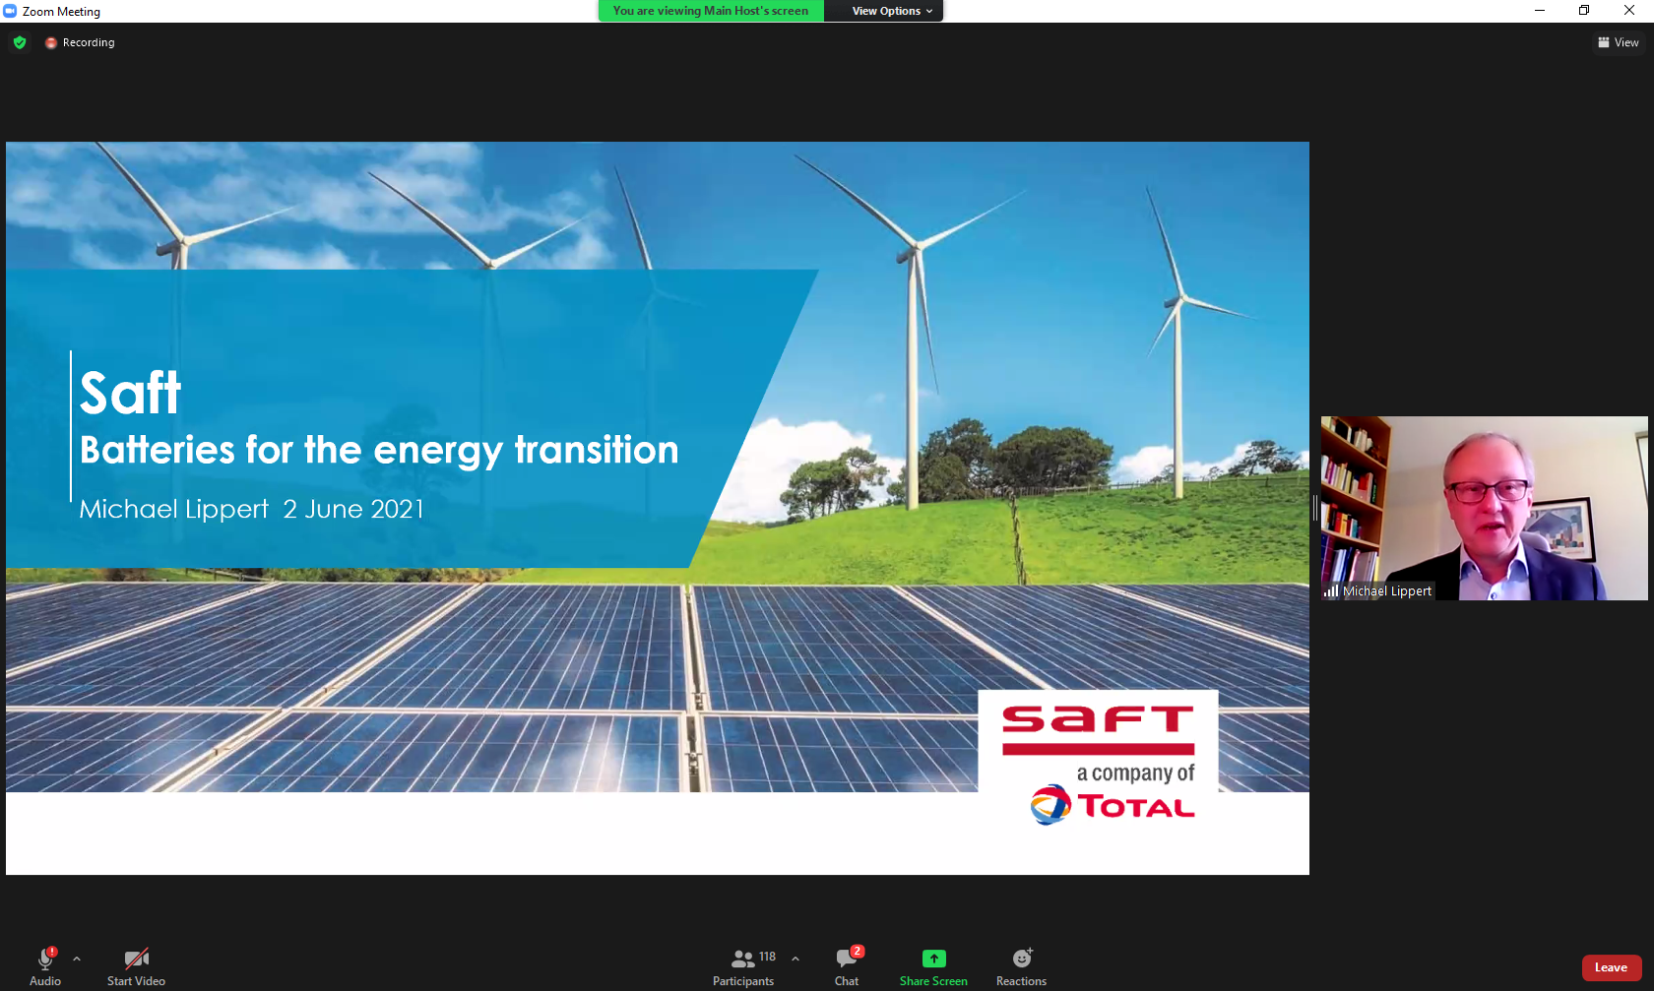Restore down the Zoom window
The height and width of the screenshot is (991, 1654).
tap(1584, 11)
